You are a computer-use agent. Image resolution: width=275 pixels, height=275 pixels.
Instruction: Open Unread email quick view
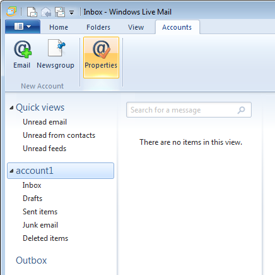pyautogui.click(x=45, y=122)
